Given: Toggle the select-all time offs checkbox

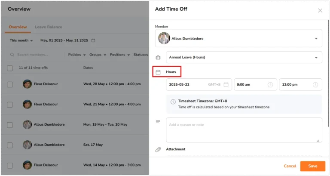Looking at the screenshot, I should [10, 68].
